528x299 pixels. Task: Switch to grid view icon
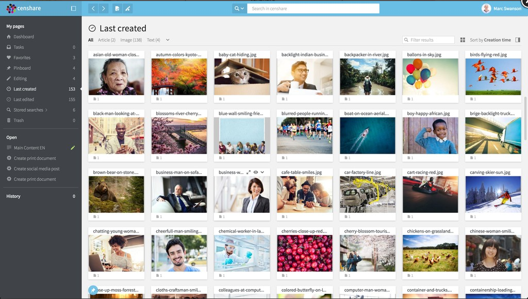(463, 40)
